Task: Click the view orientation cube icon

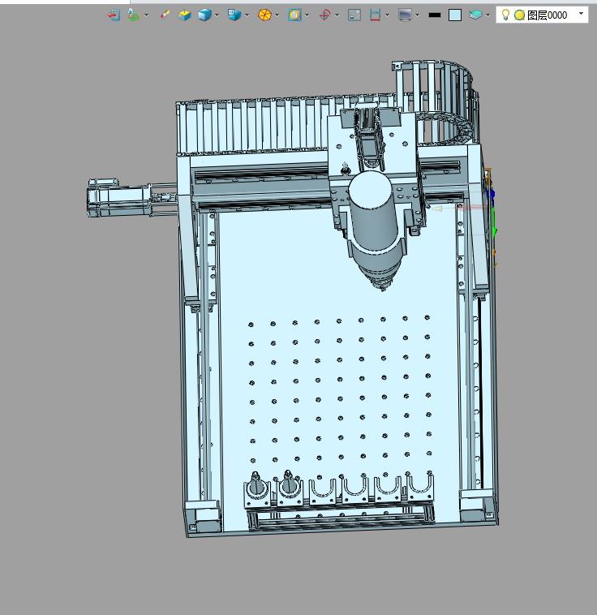Action: click(234, 15)
